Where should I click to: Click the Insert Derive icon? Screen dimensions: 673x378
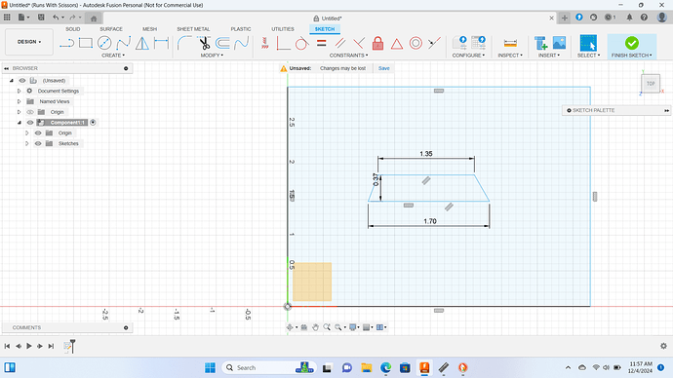click(540, 43)
